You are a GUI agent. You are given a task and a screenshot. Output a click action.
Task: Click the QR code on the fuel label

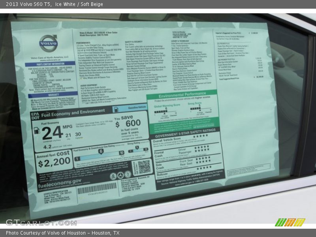144,167
